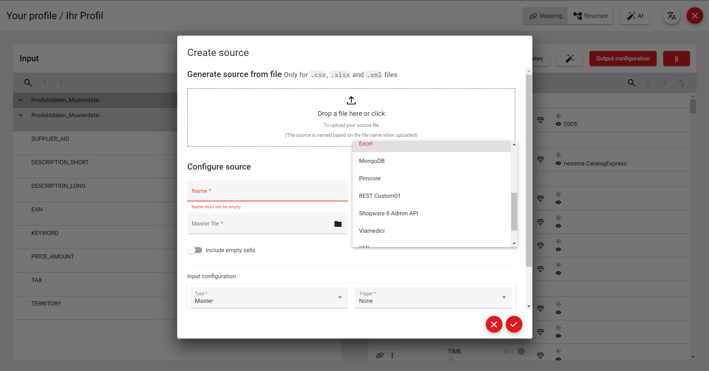The height and width of the screenshot is (371, 709).
Task: Confirm with the red checkmark button
Action: point(514,324)
